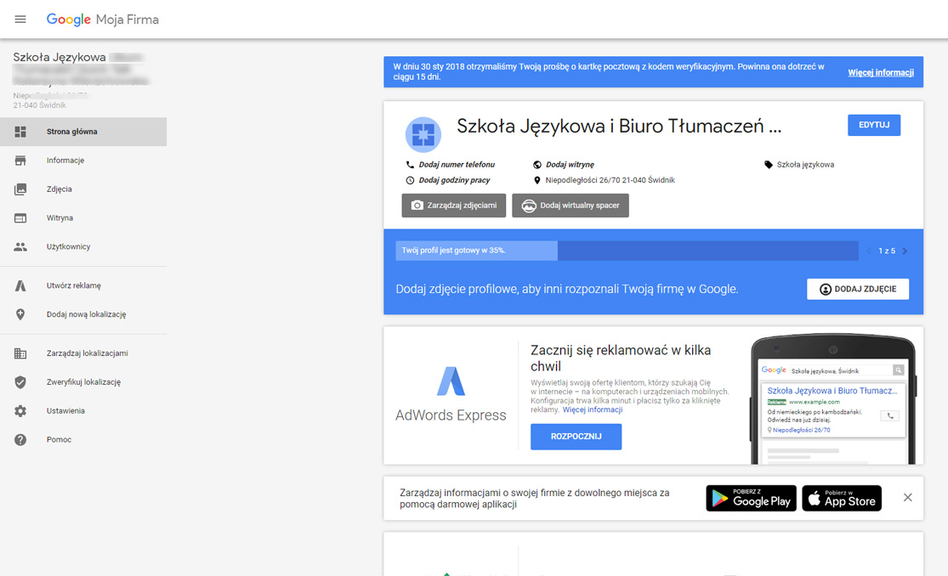Click the tag icon by Szkoła językowa
The width and height of the screenshot is (948, 576).
pyautogui.click(x=769, y=165)
